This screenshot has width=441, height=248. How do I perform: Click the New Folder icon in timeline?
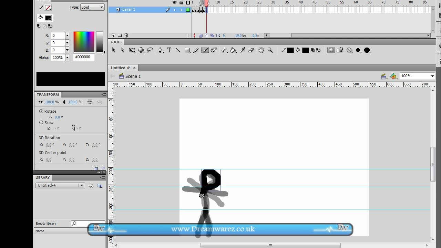pos(120,35)
